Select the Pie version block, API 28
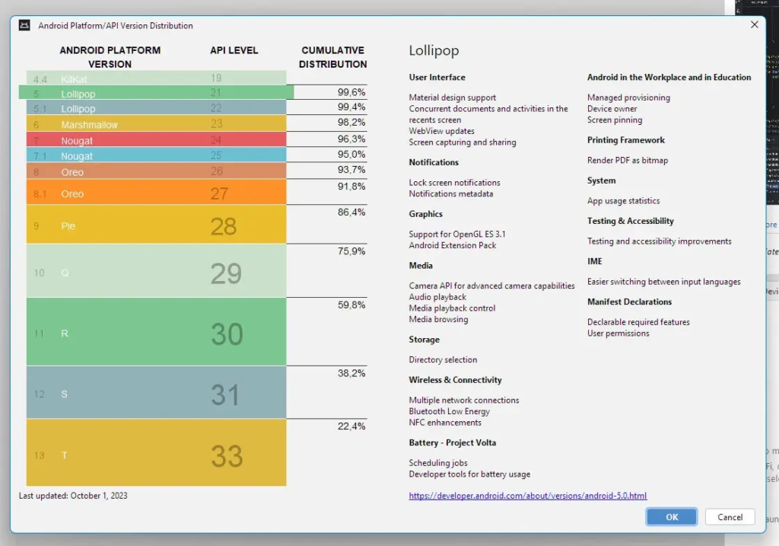Image resolution: width=779 pixels, height=546 pixels. pos(156,225)
